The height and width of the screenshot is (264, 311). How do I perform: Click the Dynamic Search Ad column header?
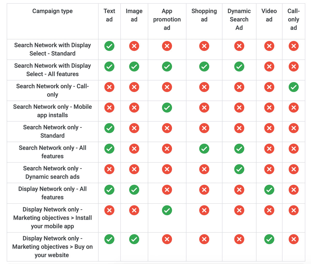click(239, 19)
